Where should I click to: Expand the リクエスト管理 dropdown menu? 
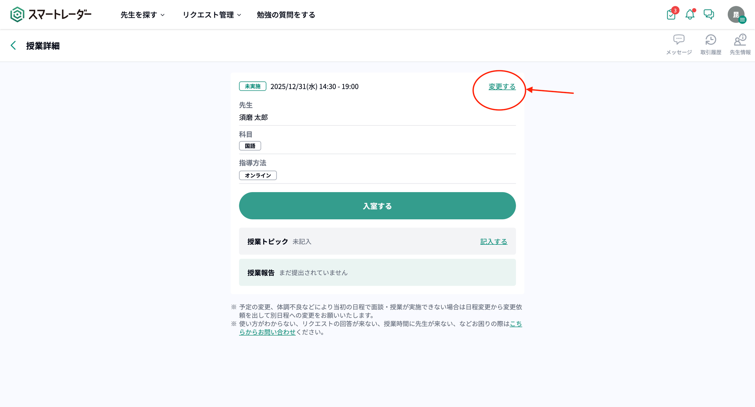point(212,15)
